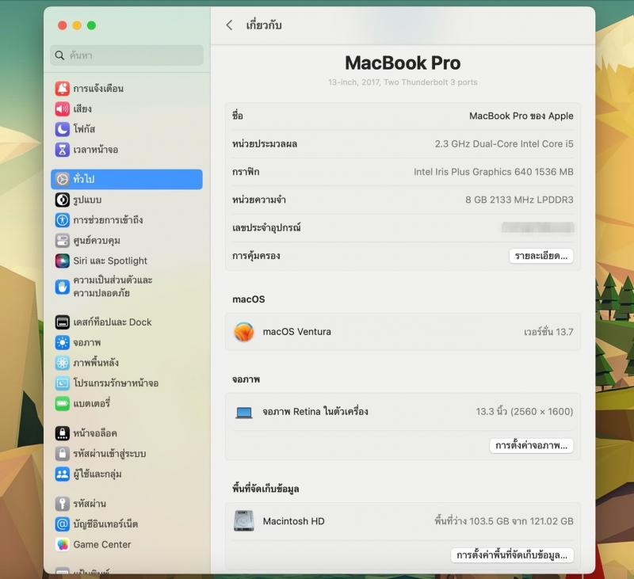Screen dimensions: 634x579
Task: Click the MacBook Pro ของ Apple name value
Action: coord(521,116)
